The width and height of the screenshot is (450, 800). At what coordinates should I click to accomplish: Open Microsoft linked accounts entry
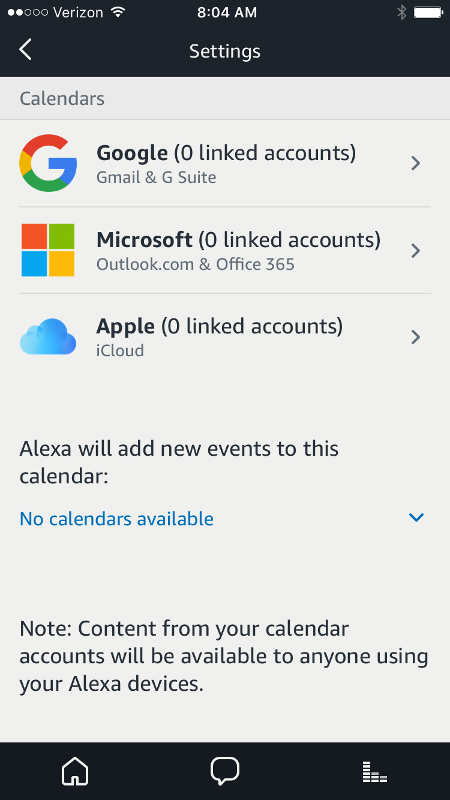click(225, 250)
